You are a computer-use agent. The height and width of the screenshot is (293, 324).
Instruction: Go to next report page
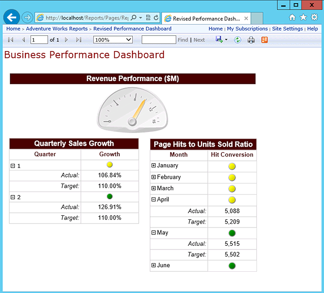click(66, 40)
